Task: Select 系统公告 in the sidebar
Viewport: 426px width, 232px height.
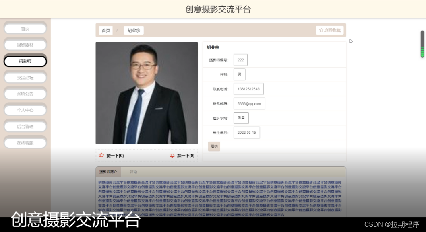Action: pos(25,94)
